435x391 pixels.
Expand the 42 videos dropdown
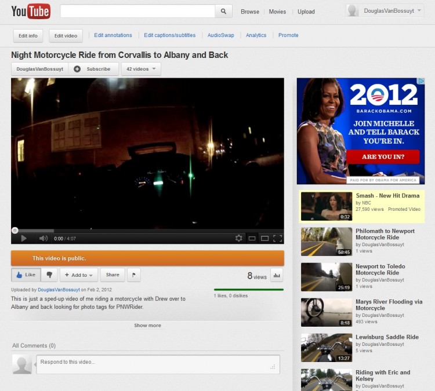coord(141,69)
